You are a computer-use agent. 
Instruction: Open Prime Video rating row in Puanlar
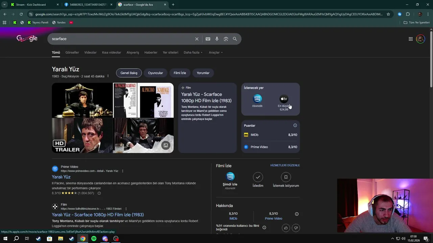(x=271, y=147)
